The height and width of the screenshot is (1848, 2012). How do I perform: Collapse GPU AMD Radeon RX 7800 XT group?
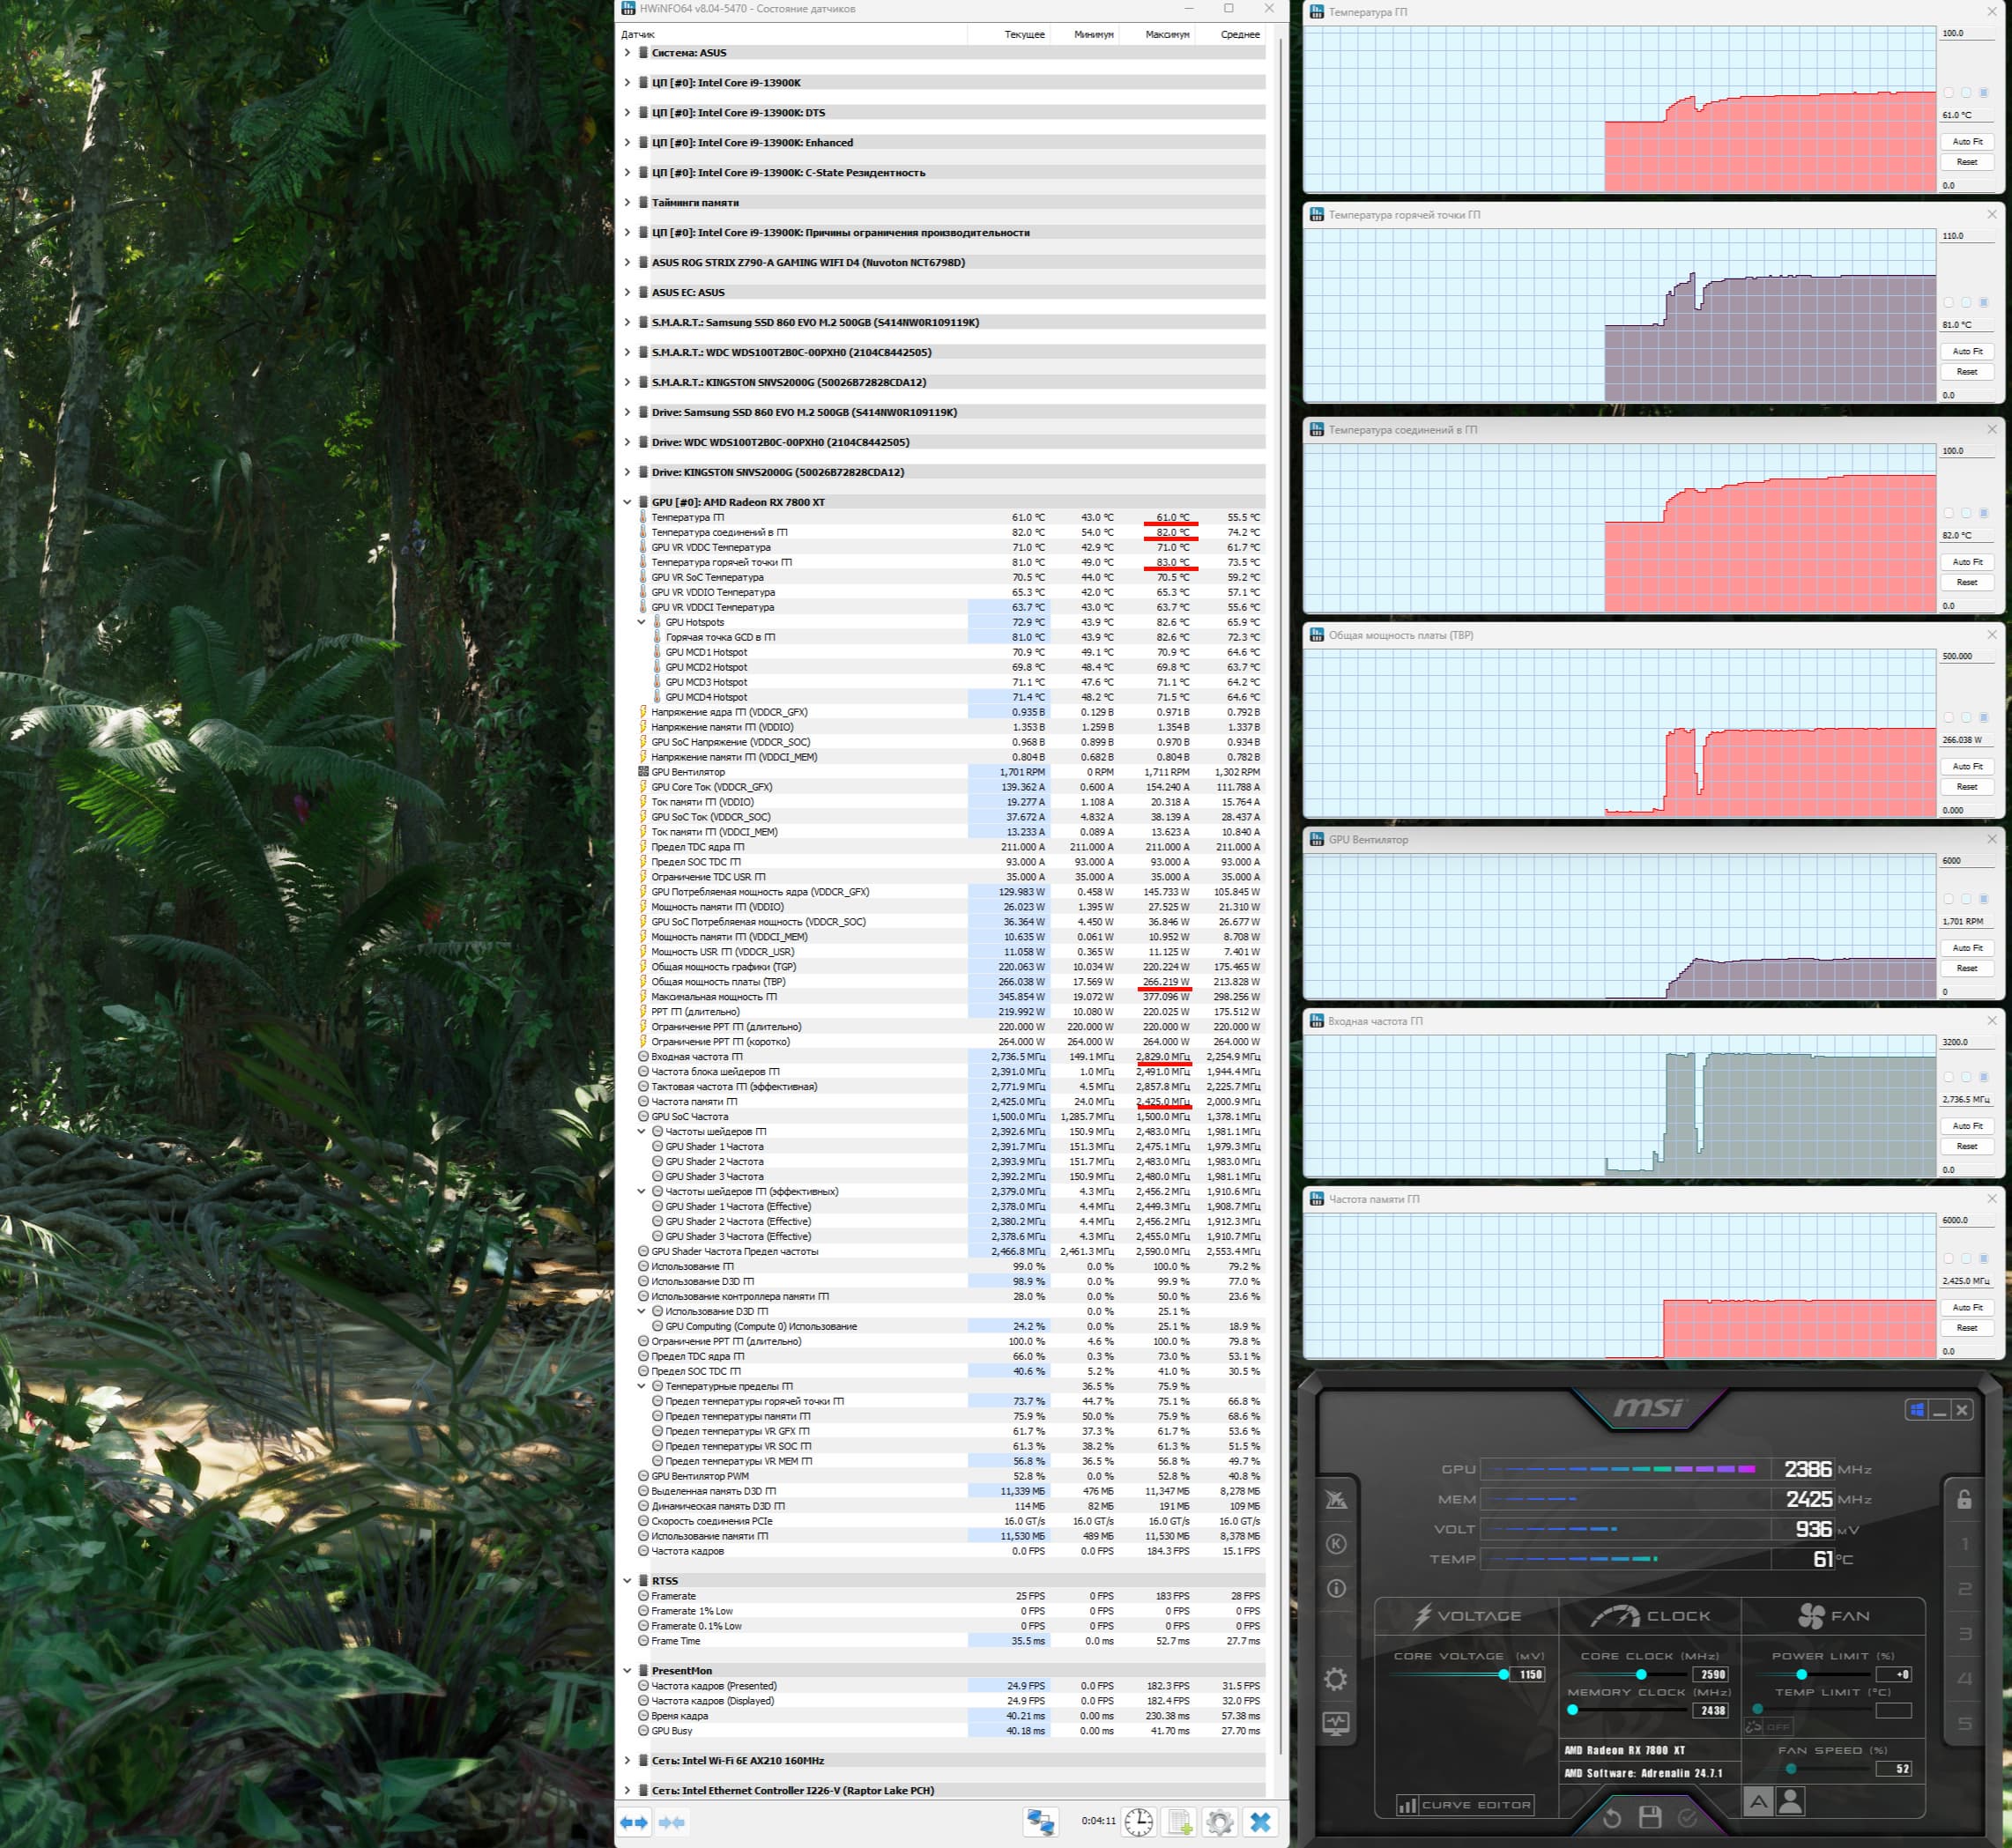(x=627, y=502)
